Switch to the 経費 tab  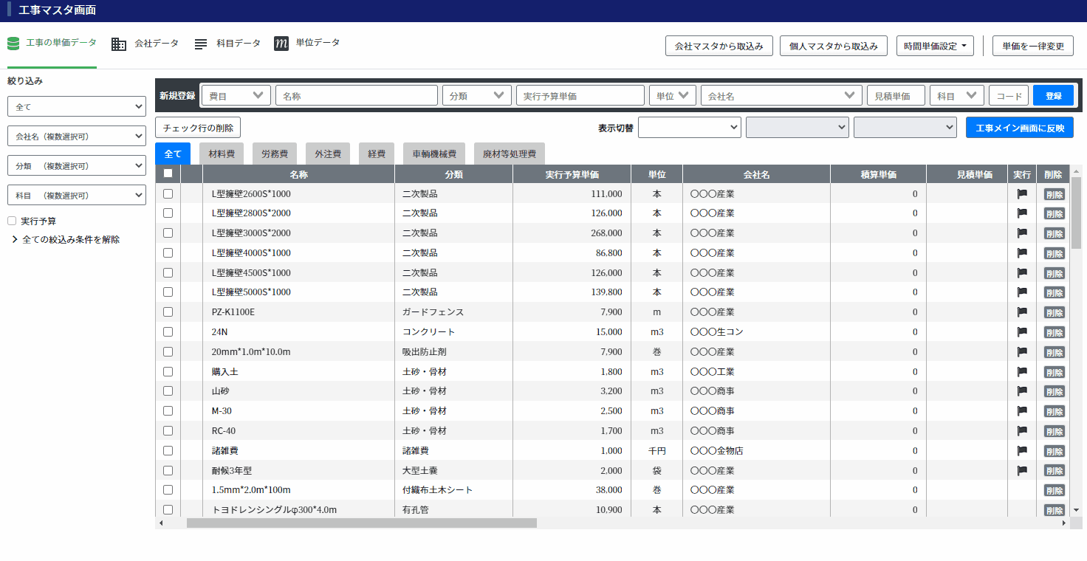[x=377, y=154]
